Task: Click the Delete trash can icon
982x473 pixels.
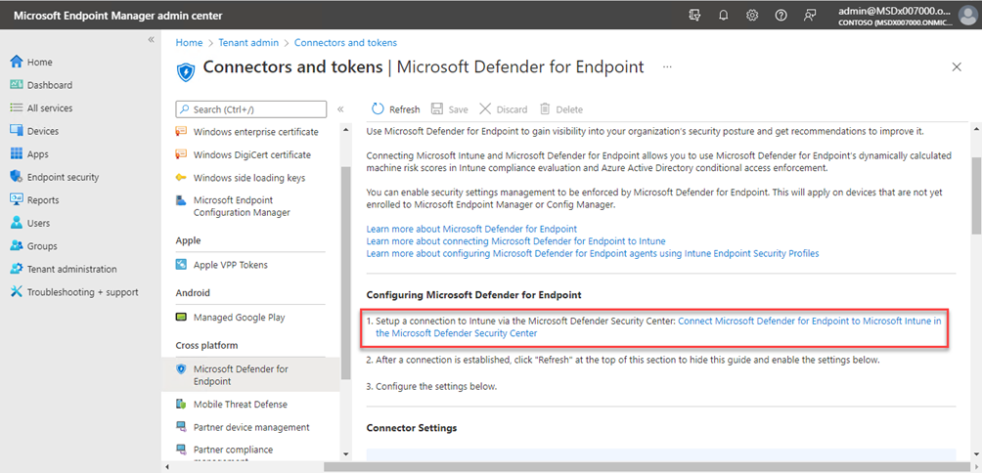Action: tap(545, 108)
